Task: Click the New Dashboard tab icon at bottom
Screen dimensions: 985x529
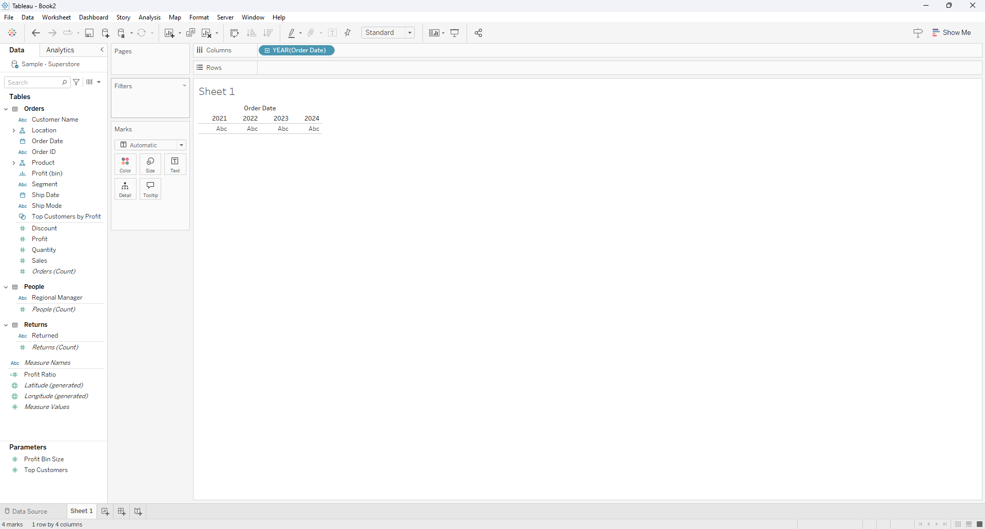Action: (122, 511)
